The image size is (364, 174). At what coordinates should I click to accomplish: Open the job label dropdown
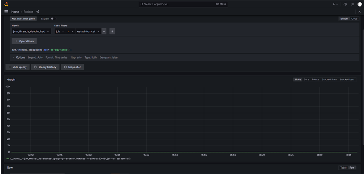[60, 31]
